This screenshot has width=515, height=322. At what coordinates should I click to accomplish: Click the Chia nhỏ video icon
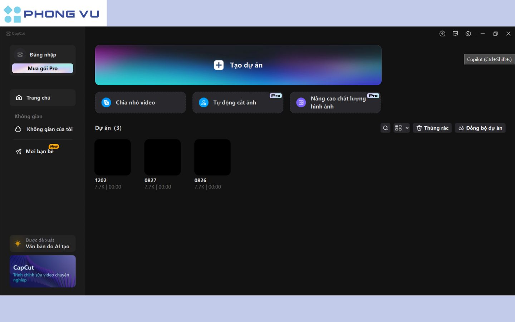(x=106, y=103)
